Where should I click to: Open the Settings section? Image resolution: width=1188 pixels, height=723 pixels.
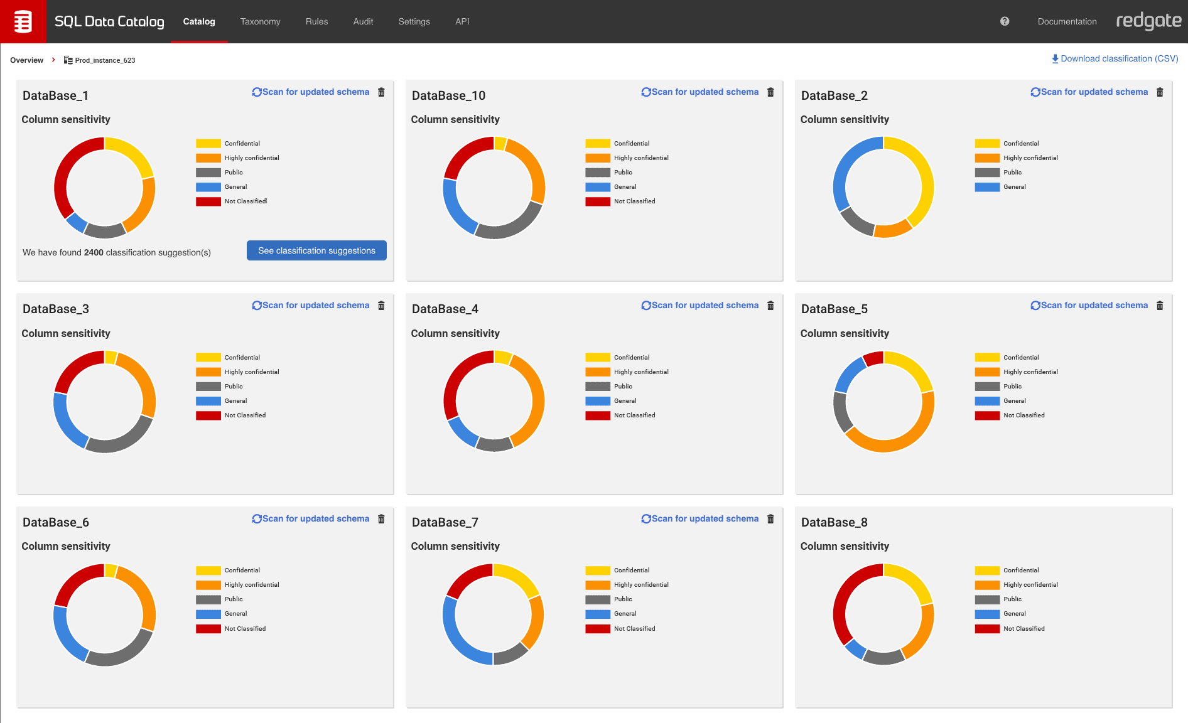click(414, 21)
